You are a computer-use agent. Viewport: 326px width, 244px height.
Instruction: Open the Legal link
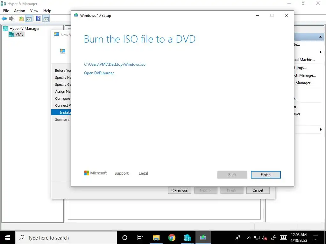143,173
